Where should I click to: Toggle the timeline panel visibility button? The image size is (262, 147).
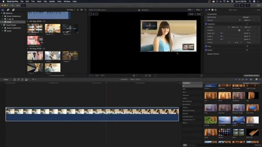pyautogui.click(x=242, y=5)
